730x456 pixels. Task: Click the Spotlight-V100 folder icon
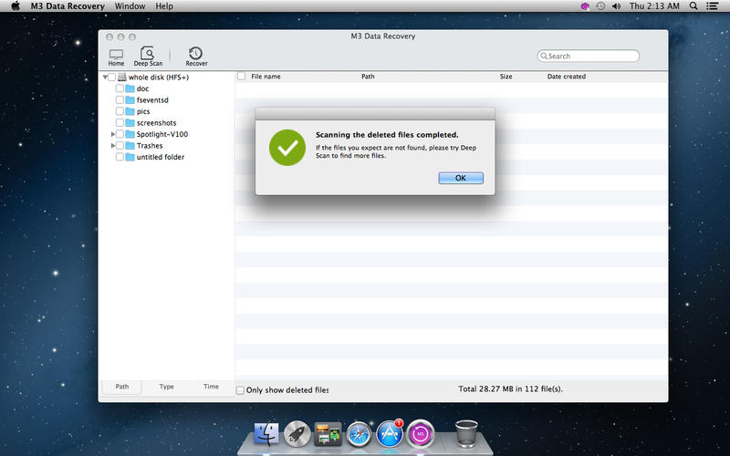[130, 134]
